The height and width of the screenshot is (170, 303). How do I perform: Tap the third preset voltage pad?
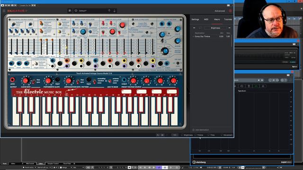tap(157, 91)
